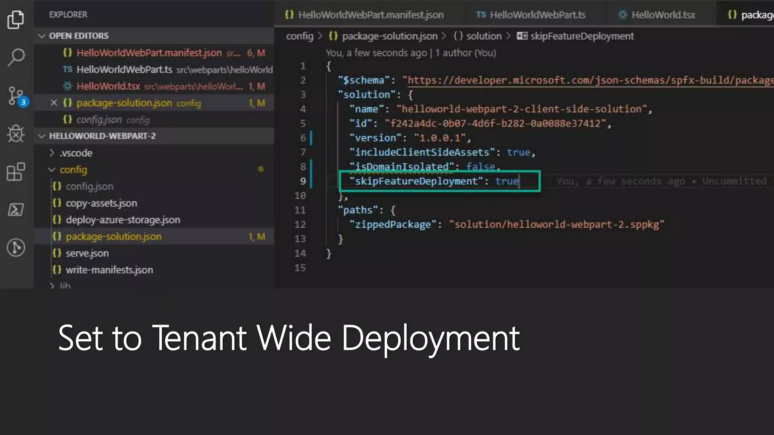Screen dimensions: 774x435
Task: Open the Run and Debug view
Action: (15, 134)
